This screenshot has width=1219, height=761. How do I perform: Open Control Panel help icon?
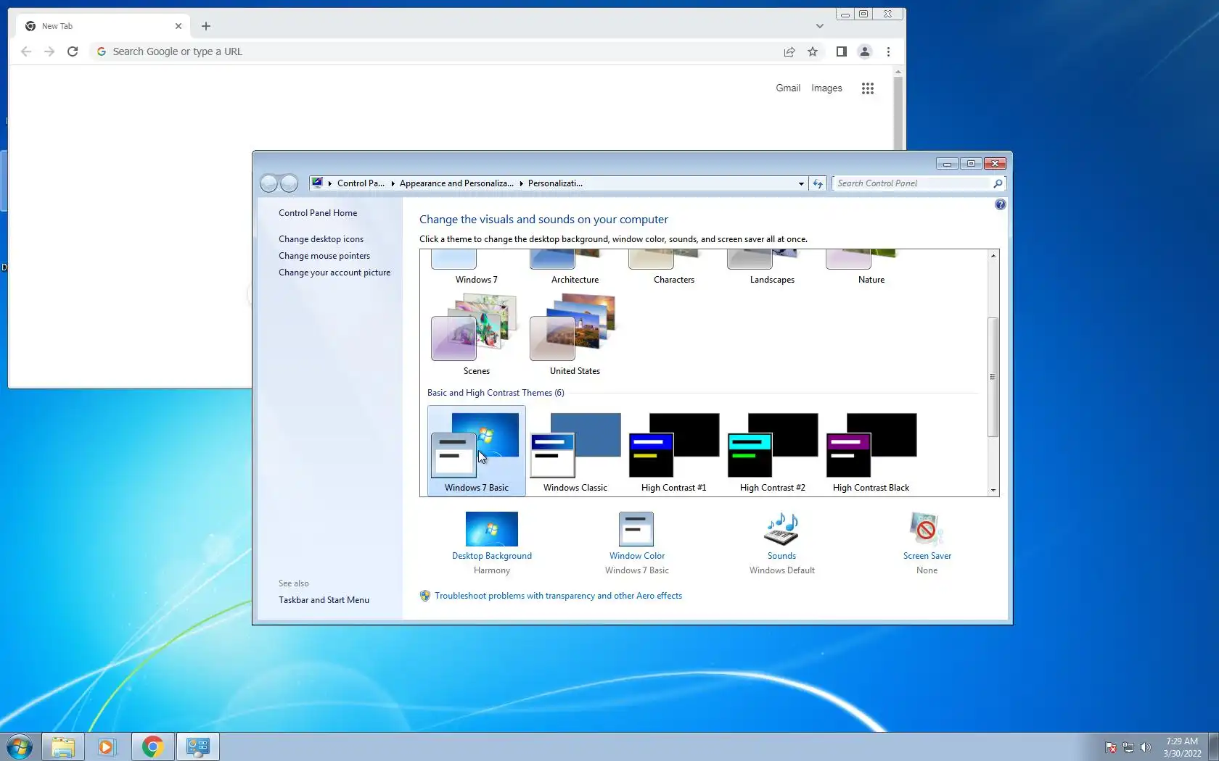pos(1001,204)
